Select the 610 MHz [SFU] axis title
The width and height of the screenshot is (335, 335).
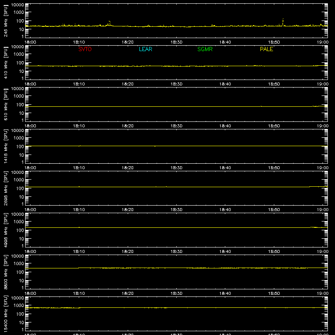tap(5, 104)
